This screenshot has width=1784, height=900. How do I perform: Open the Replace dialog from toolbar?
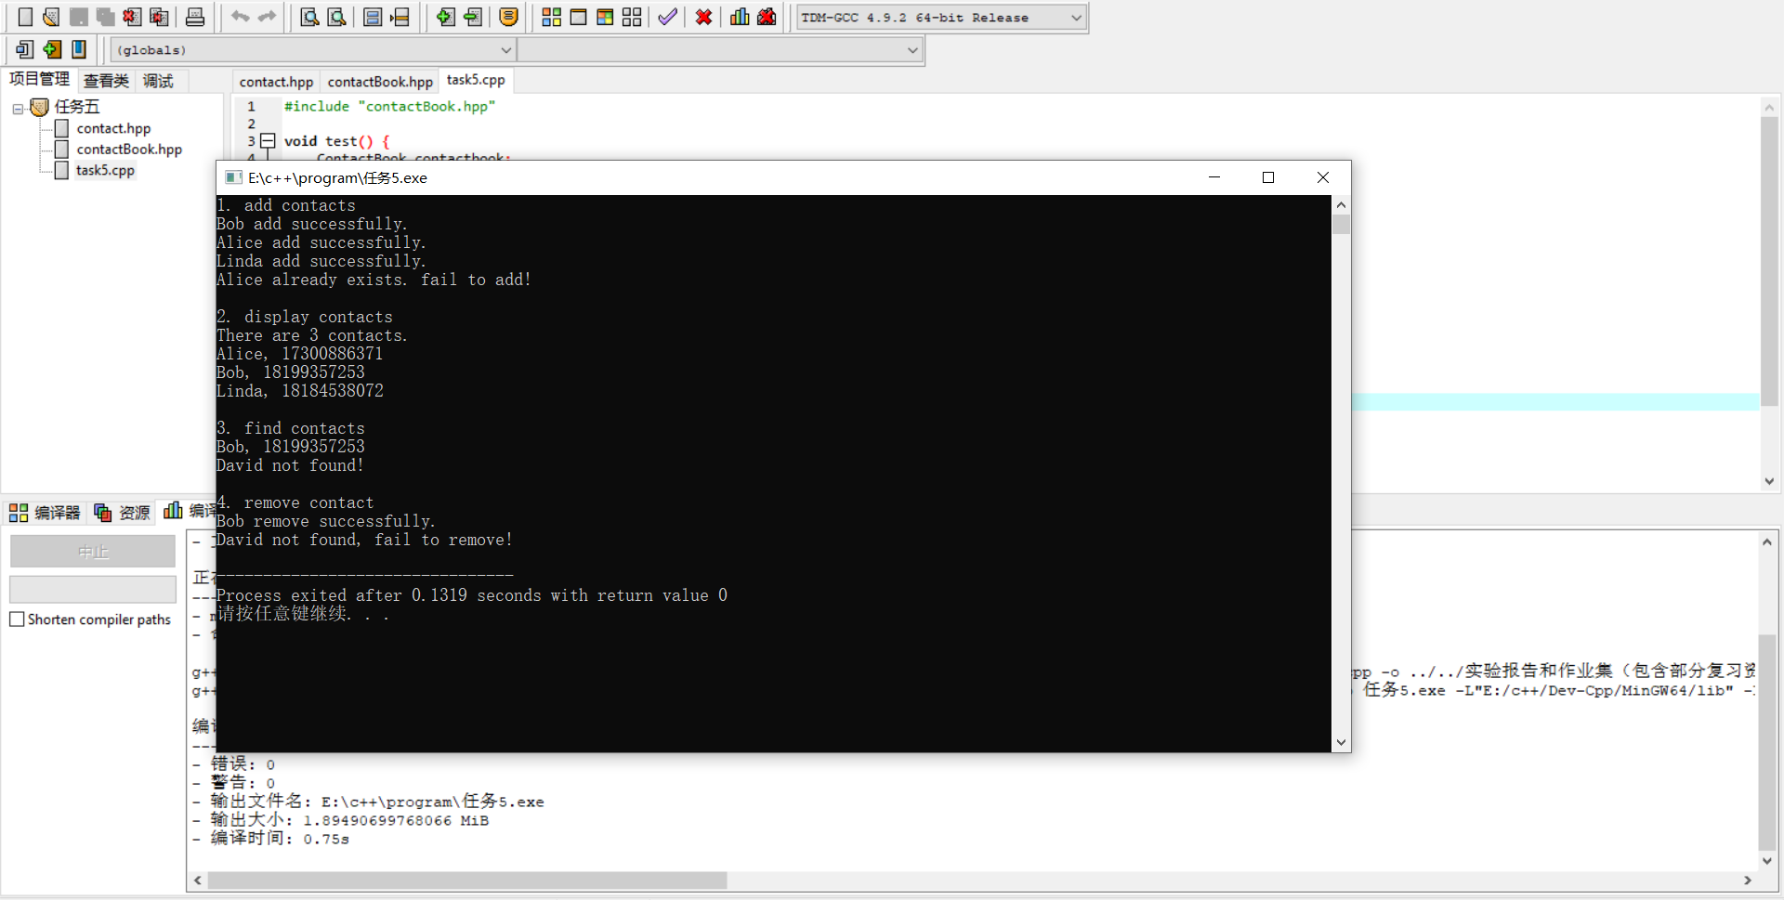click(x=336, y=17)
